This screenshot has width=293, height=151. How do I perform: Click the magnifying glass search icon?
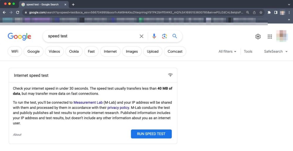[x=175, y=36]
